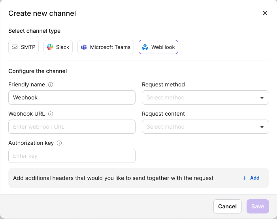Select Microsoft Teams channel type
The width and height of the screenshot is (277, 219).
(106, 47)
